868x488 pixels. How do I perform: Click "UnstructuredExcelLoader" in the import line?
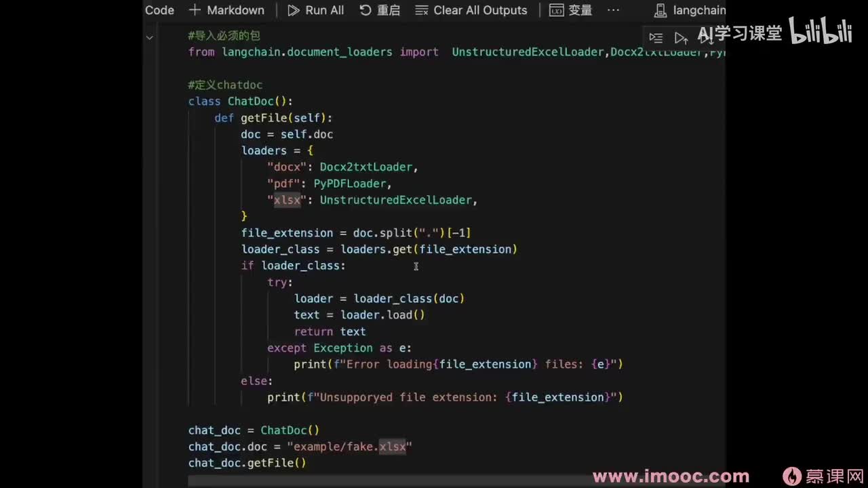[x=528, y=52]
